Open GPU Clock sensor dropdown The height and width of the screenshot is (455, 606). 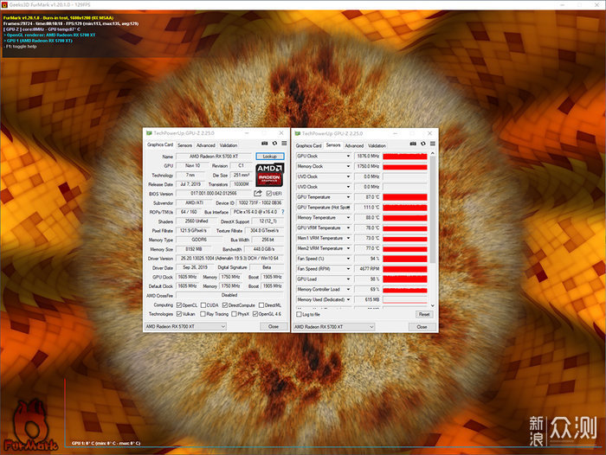[348, 156]
